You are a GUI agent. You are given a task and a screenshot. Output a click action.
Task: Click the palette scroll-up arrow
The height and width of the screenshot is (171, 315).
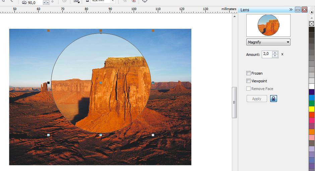coord(312,18)
